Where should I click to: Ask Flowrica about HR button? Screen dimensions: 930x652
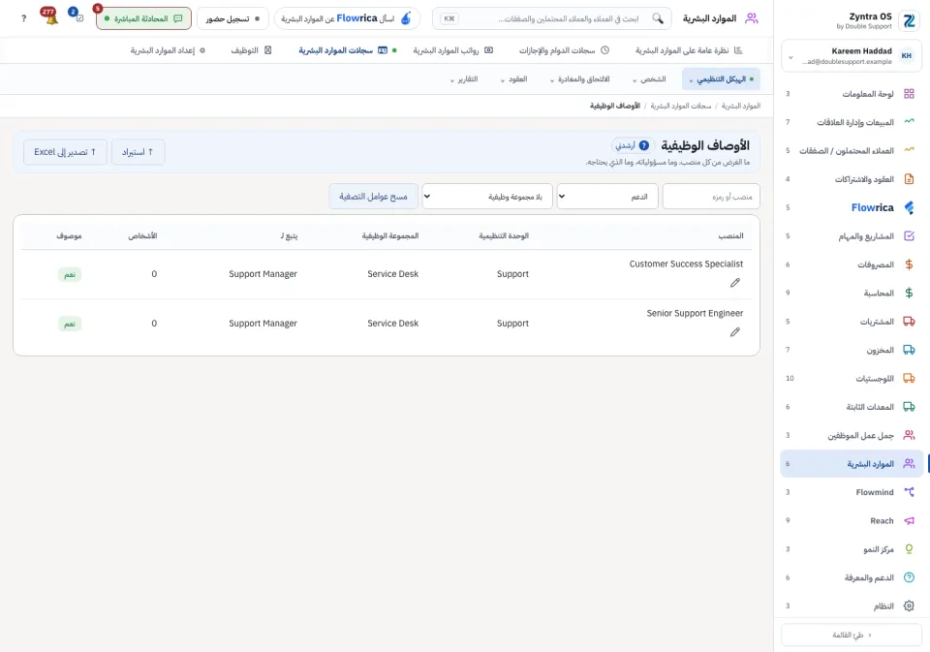point(347,18)
